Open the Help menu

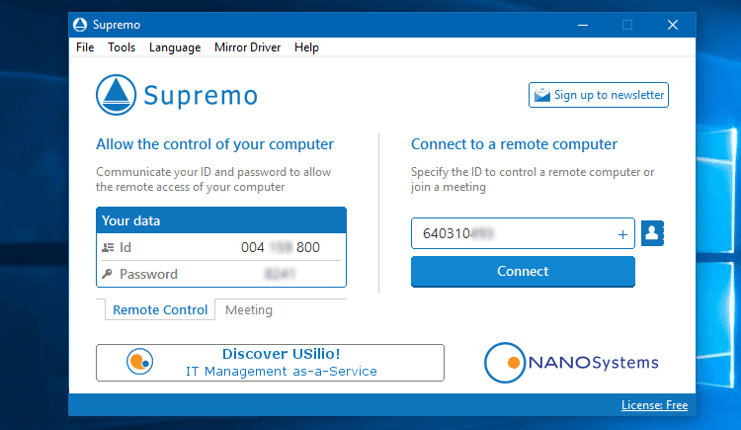click(x=306, y=47)
